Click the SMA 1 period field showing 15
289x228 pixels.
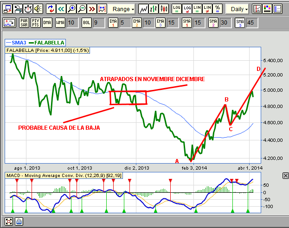click(x=199, y=23)
